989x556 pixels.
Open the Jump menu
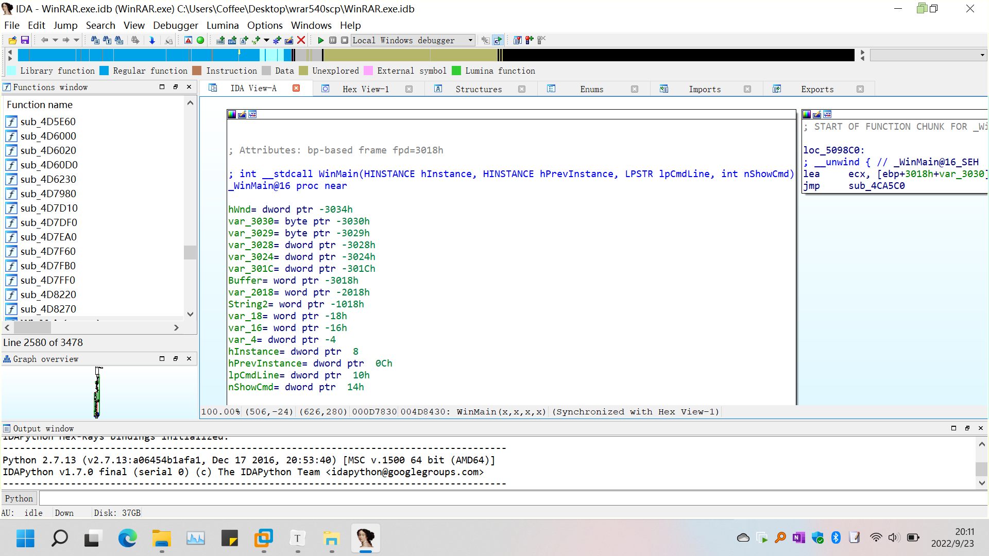point(65,25)
